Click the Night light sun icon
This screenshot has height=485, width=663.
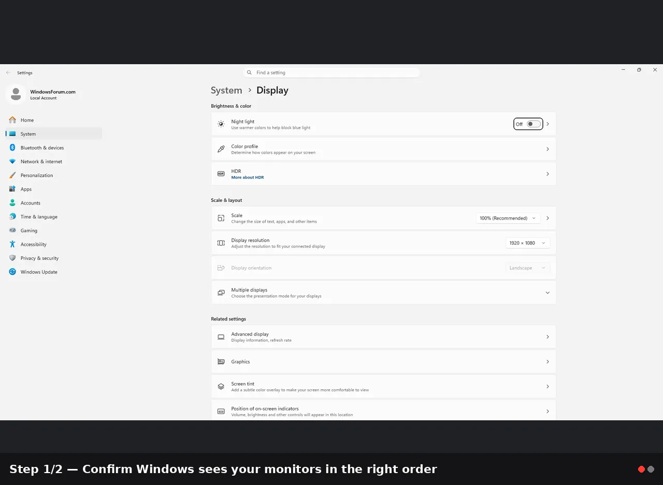221,124
